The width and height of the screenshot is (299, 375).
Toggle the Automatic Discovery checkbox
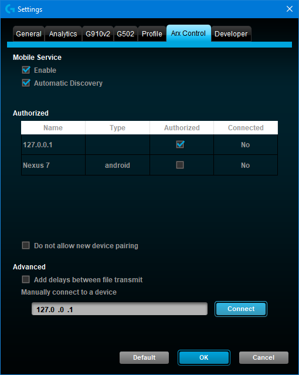pyautogui.click(x=26, y=83)
